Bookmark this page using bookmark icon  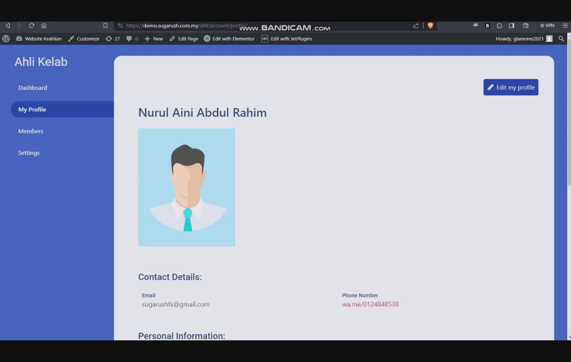[x=105, y=25]
